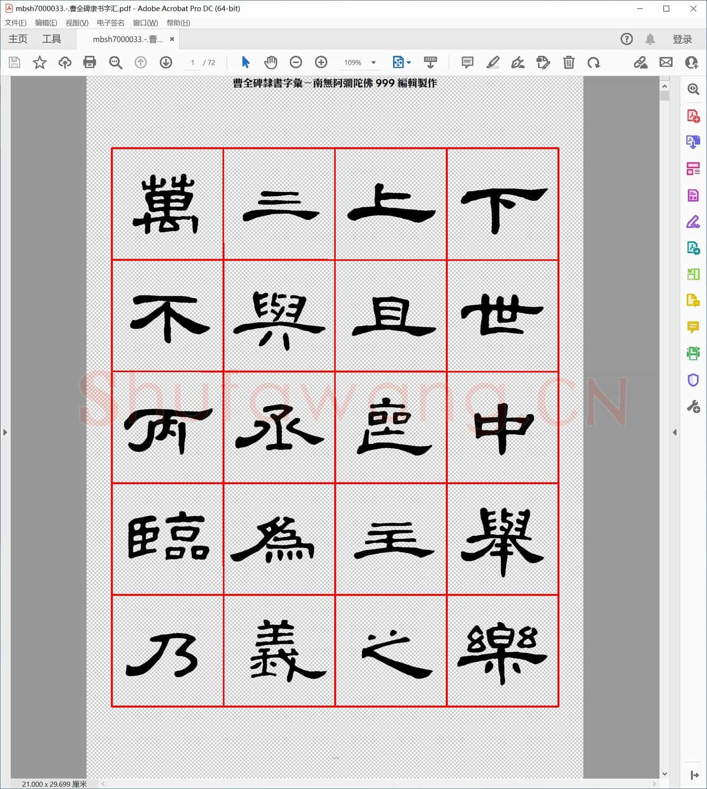Open the 文件(F) menu
Image resolution: width=707 pixels, height=789 pixels.
pyautogui.click(x=16, y=23)
